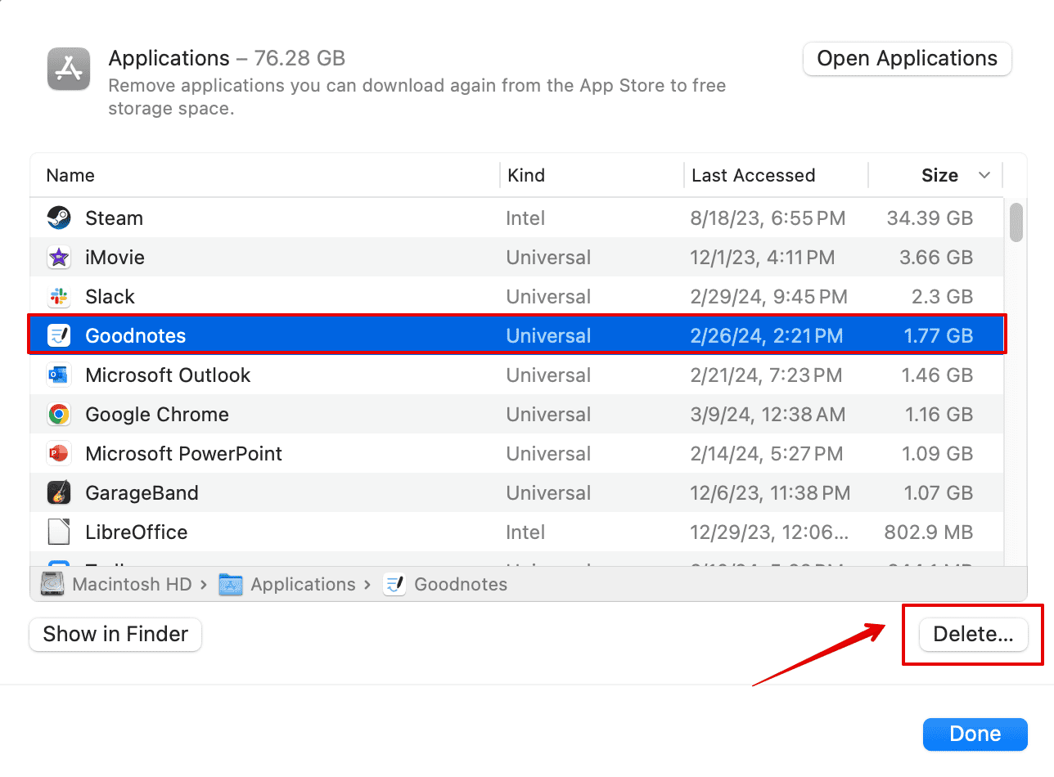The height and width of the screenshot is (777, 1054).
Task: Click the Microsoft PowerPoint icon
Action: (59, 454)
